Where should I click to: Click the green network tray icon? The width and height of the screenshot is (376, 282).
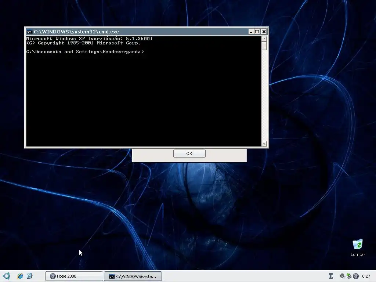[x=349, y=276]
